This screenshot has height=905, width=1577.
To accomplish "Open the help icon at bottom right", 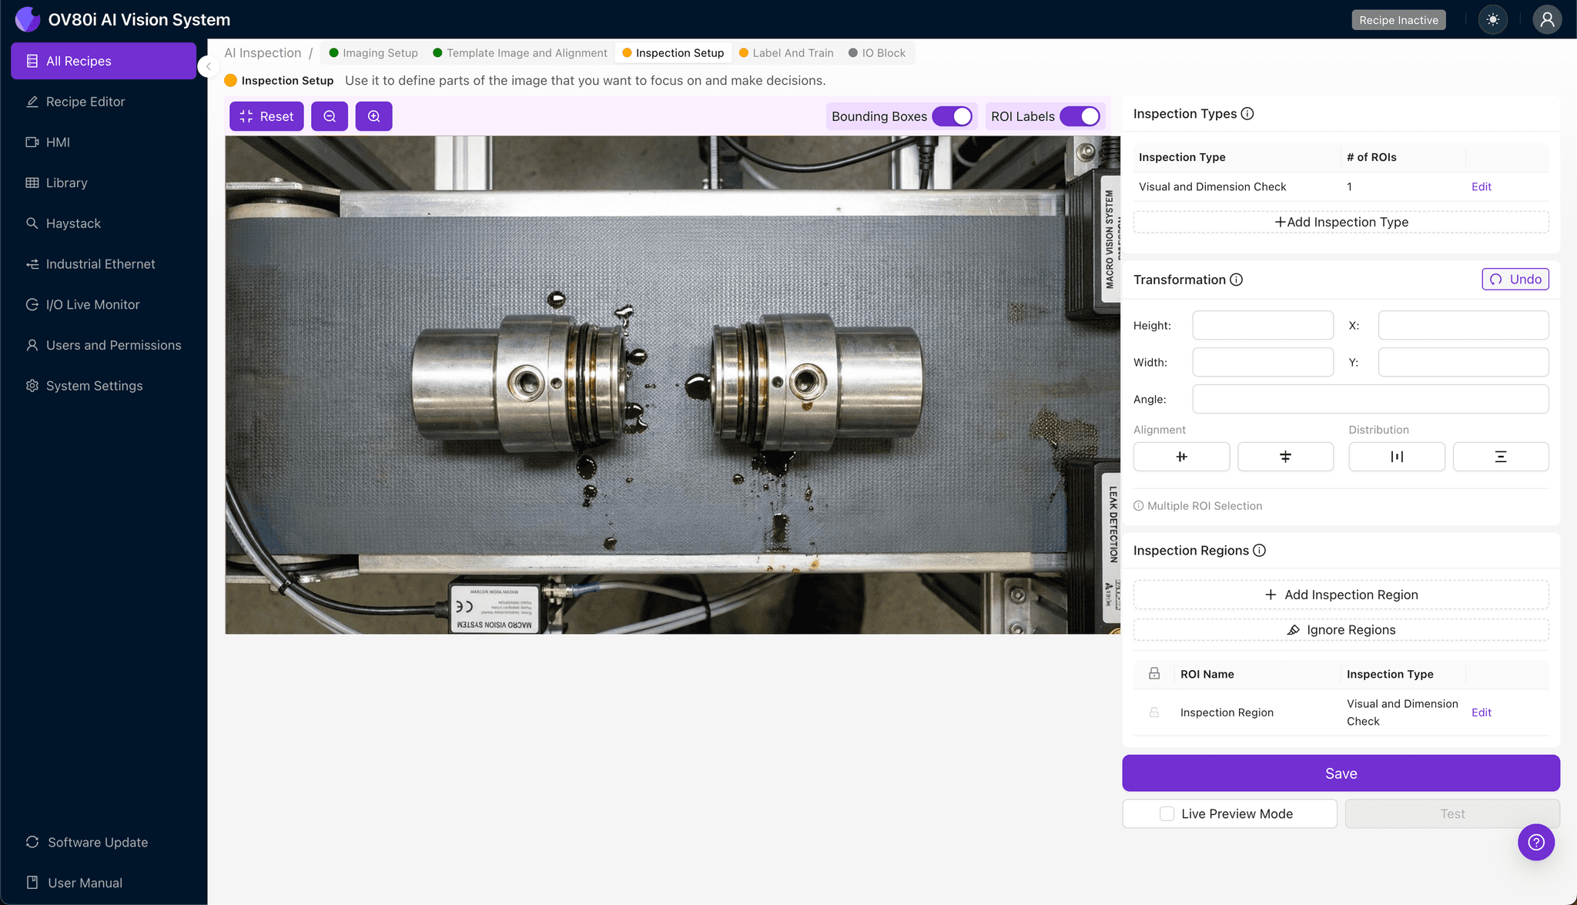I will (1536, 842).
